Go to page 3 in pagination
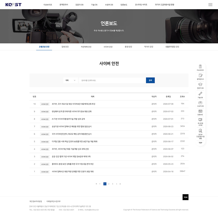The width and height of the screenshot is (218, 215). pyautogui.click(x=113, y=184)
